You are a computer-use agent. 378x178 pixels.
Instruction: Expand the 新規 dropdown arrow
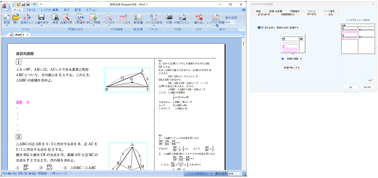click(x=7, y=25)
